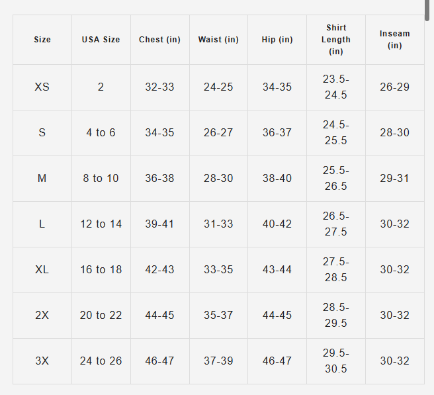Image resolution: width=434 pixels, height=395 pixels.
Task: Click the XS size row label
Action: (42, 87)
